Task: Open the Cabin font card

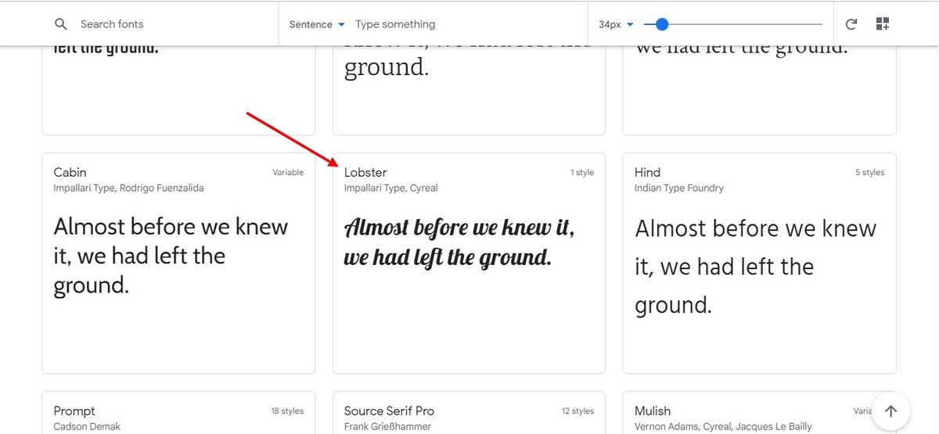Action: coord(178,264)
